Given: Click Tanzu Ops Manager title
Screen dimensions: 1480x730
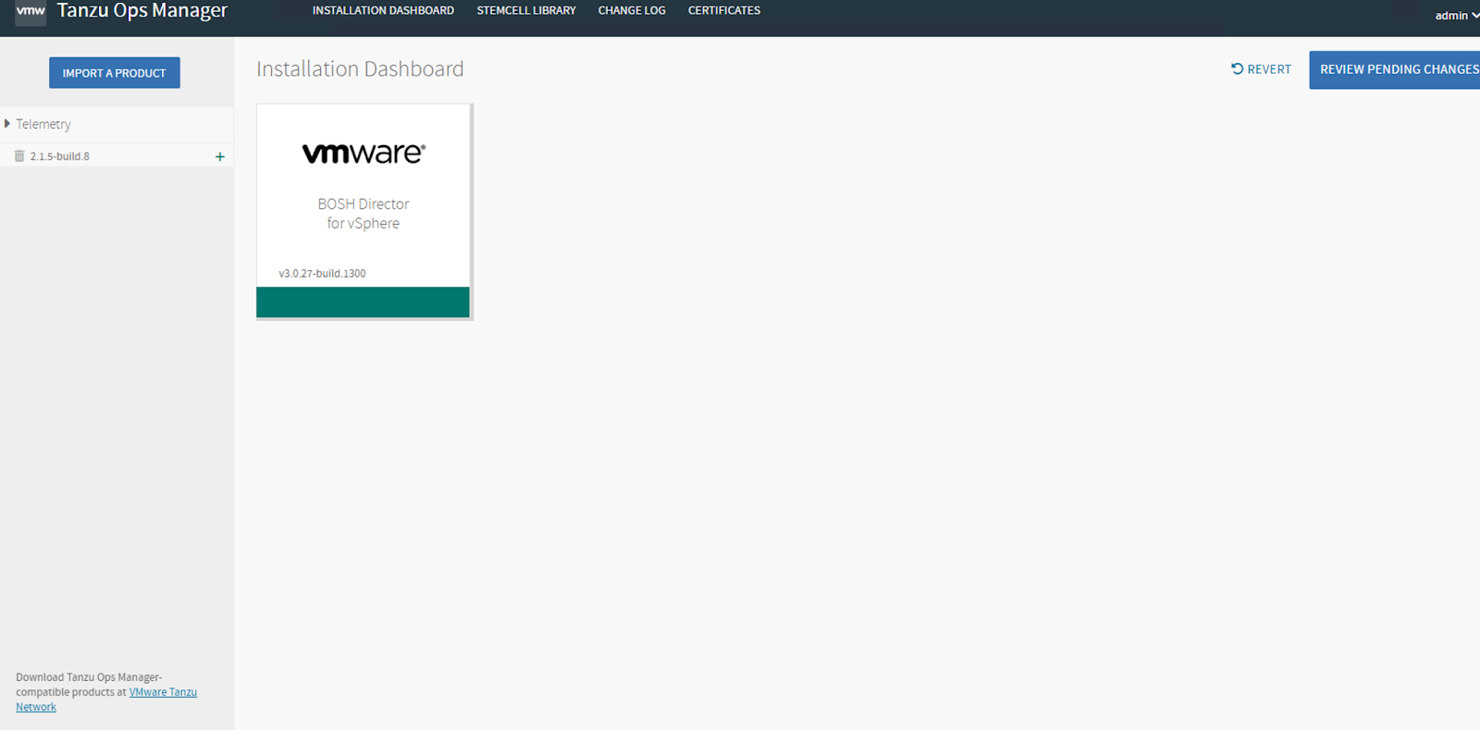Looking at the screenshot, I should [x=142, y=11].
